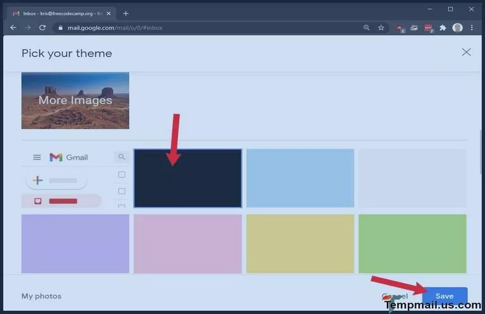
Task: Choose the lavender purple theme swatch
Action: tap(75, 244)
